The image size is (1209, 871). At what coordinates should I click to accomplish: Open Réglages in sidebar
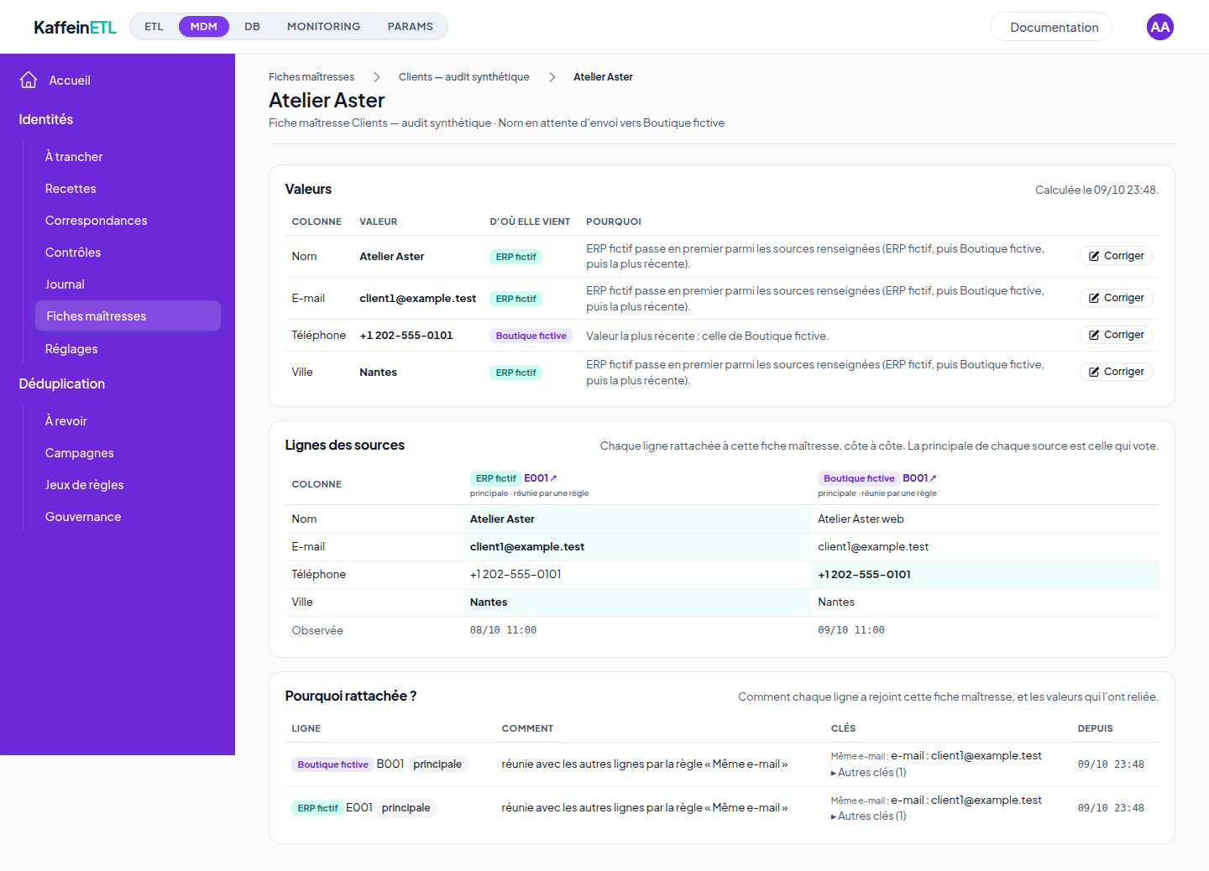click(128, 349)
